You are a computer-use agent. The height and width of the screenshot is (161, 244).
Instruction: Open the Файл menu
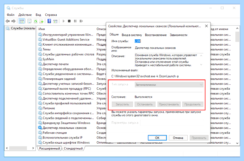click(10, 15)
